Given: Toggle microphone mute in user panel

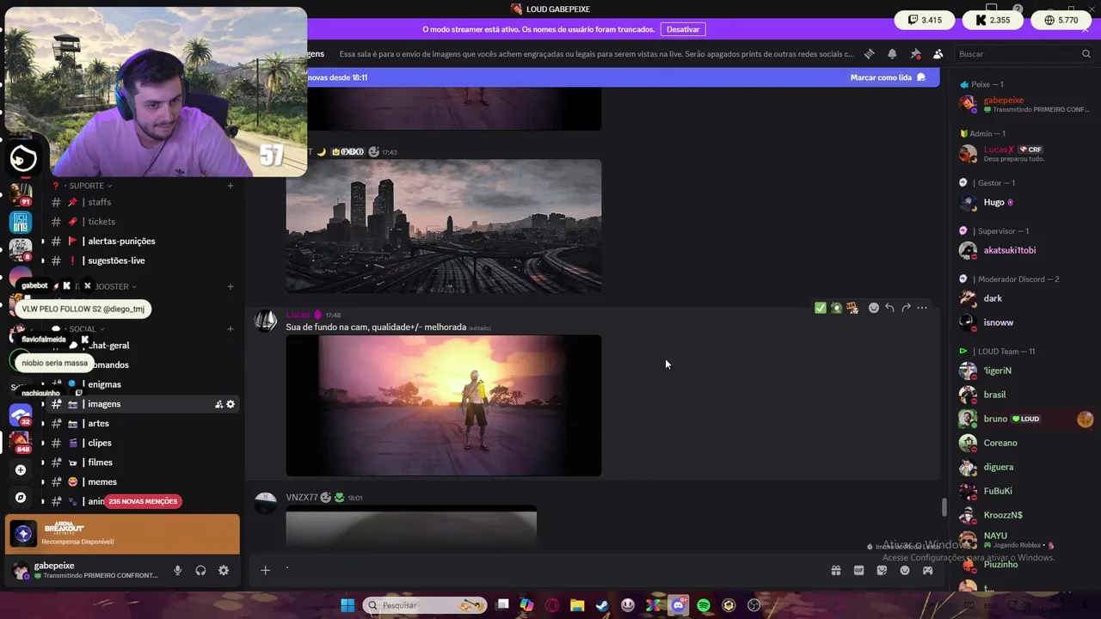Looking at the screenshot, I should point(177,570).
